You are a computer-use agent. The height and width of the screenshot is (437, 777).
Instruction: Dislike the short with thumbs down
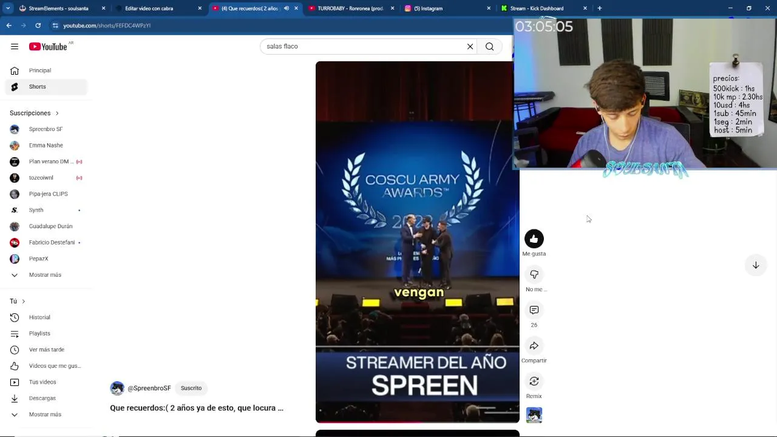pyautogui.click(x=534, y=275)
